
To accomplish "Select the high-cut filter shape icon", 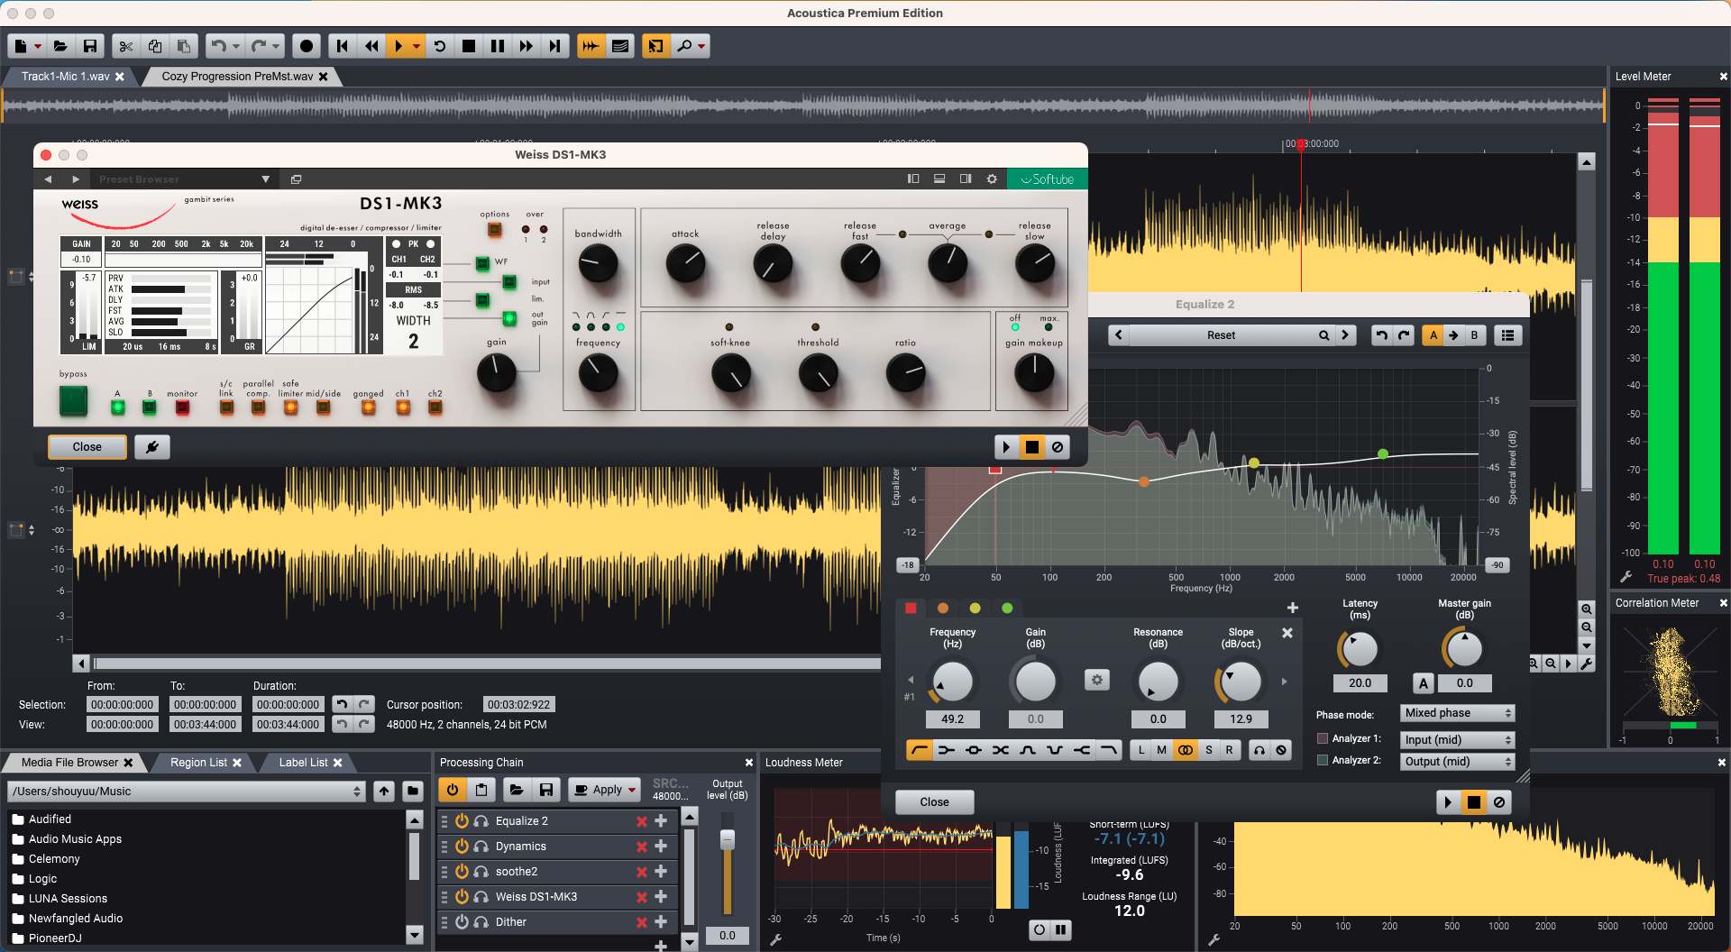I will coord(1109,750).
